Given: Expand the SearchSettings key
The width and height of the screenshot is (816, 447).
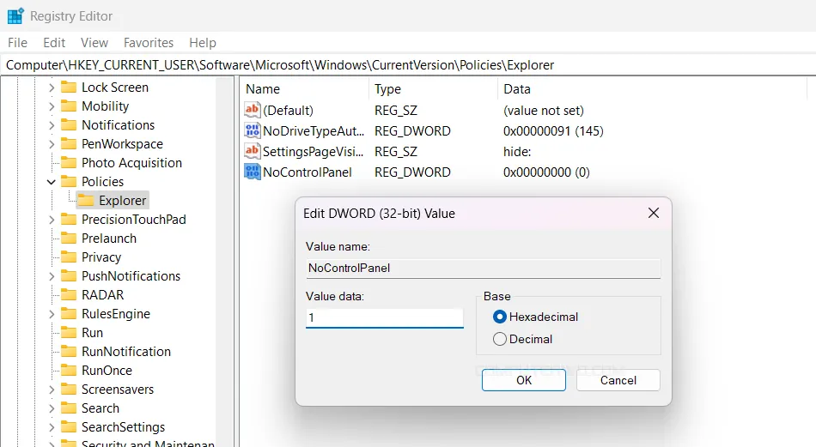Looking at the screenshot, I should pyautogui.click(x=52, y=427).
